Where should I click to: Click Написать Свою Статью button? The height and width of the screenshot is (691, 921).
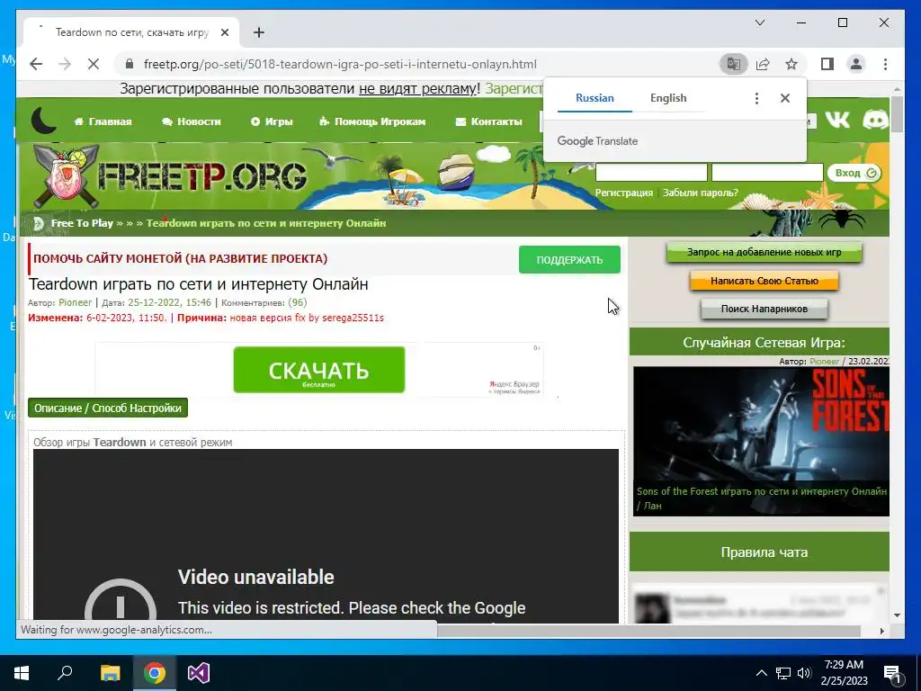[x=764, y=281]
